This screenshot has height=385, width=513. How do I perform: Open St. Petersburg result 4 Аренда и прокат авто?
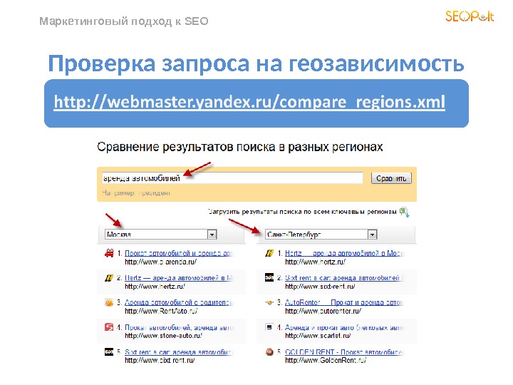coord(344,327)
